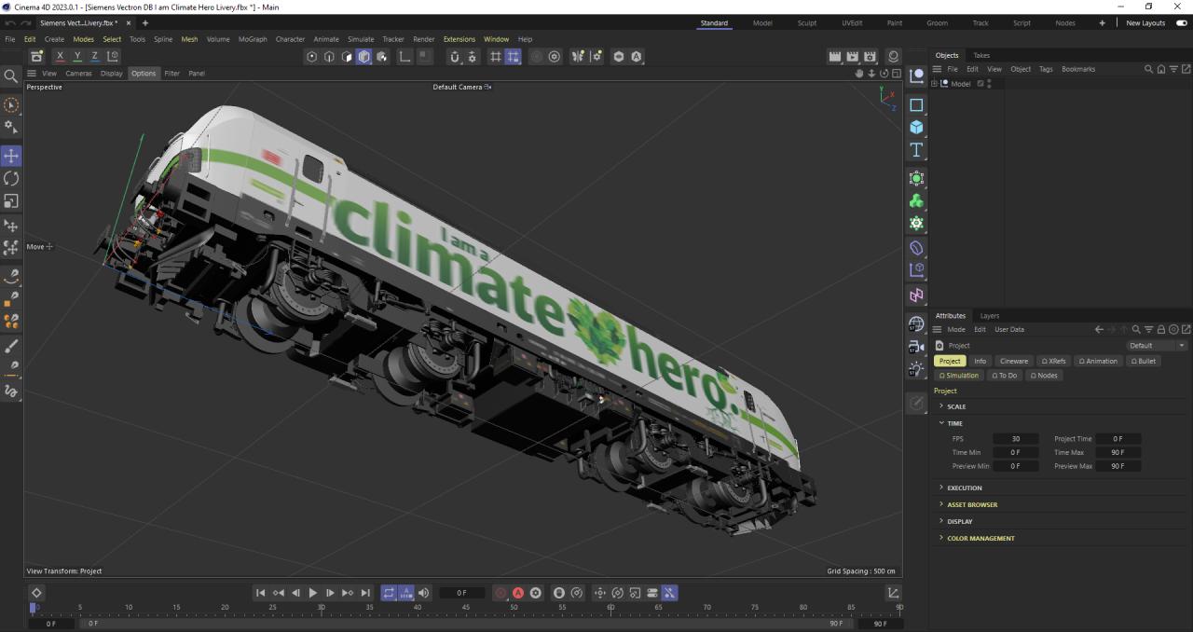Toggle the X axis lock
Screen dimensions: 1193x632
click(x=60, y=57)
